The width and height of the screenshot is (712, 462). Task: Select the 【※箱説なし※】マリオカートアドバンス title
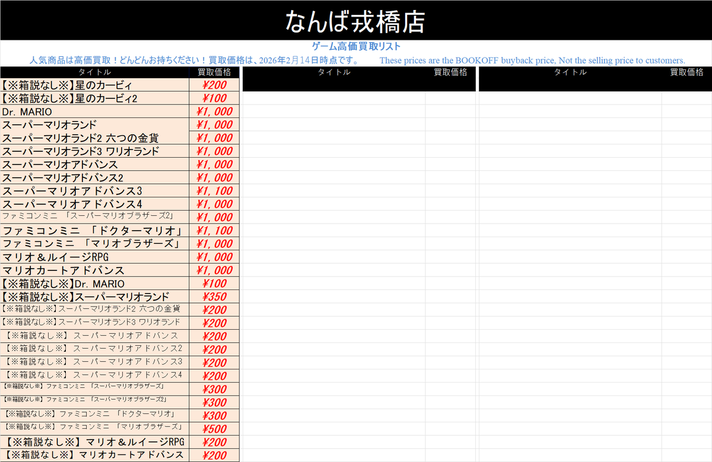pos(95,455)
